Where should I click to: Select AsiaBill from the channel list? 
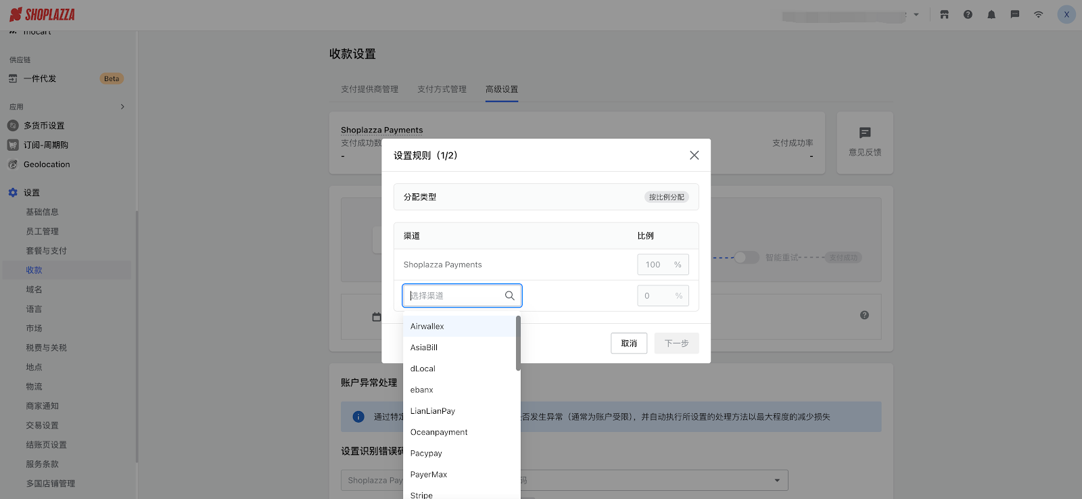pyautogui.click(x=460, y=348)
